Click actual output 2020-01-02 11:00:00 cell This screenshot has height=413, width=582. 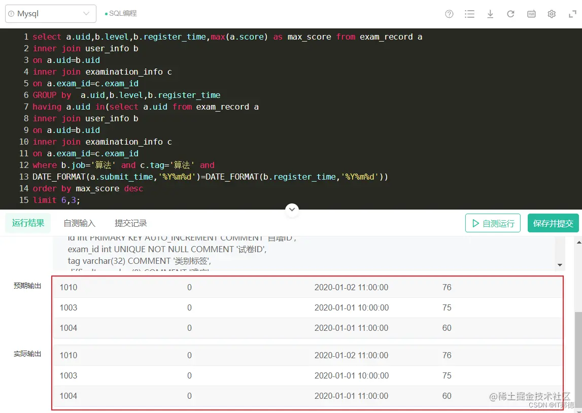pyautogui.click(x=351, y=355)
